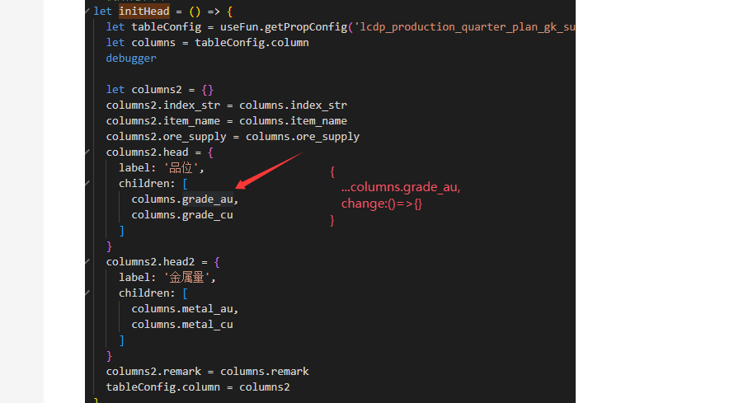734x403 pixels.
Task: Click the columns2.index_str assignment line
Action: coord(226,105)
